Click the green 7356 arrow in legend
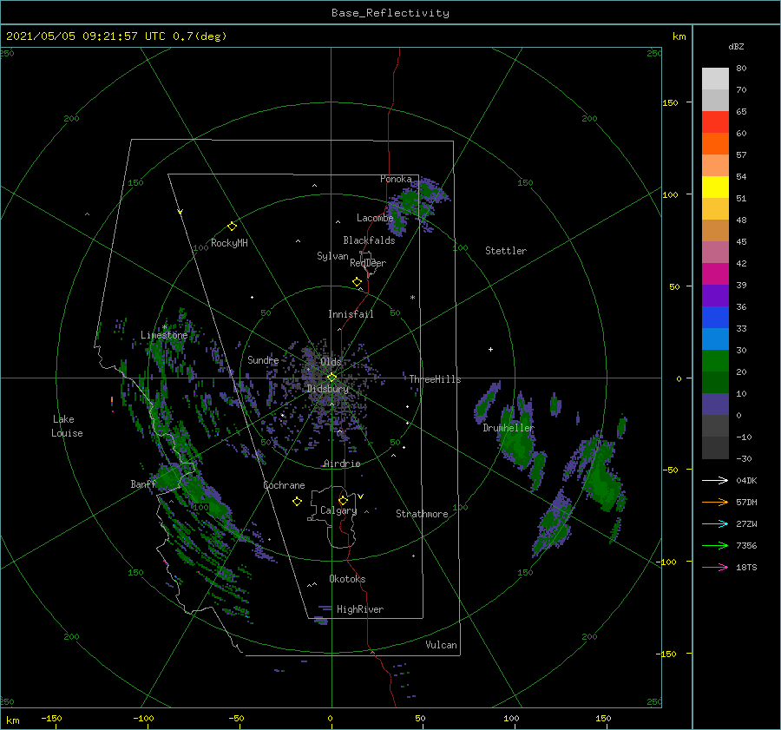The height and width of the screenshot is (730, 781). pos(715,546)
